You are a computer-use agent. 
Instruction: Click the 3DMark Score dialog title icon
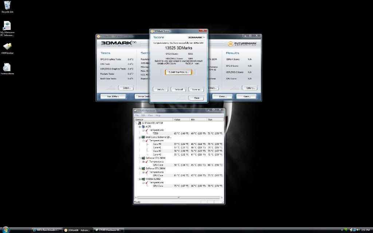[x=152, y=31]
